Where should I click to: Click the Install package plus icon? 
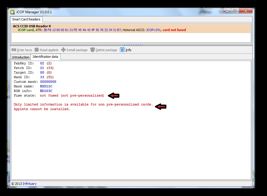click(63, 50)
